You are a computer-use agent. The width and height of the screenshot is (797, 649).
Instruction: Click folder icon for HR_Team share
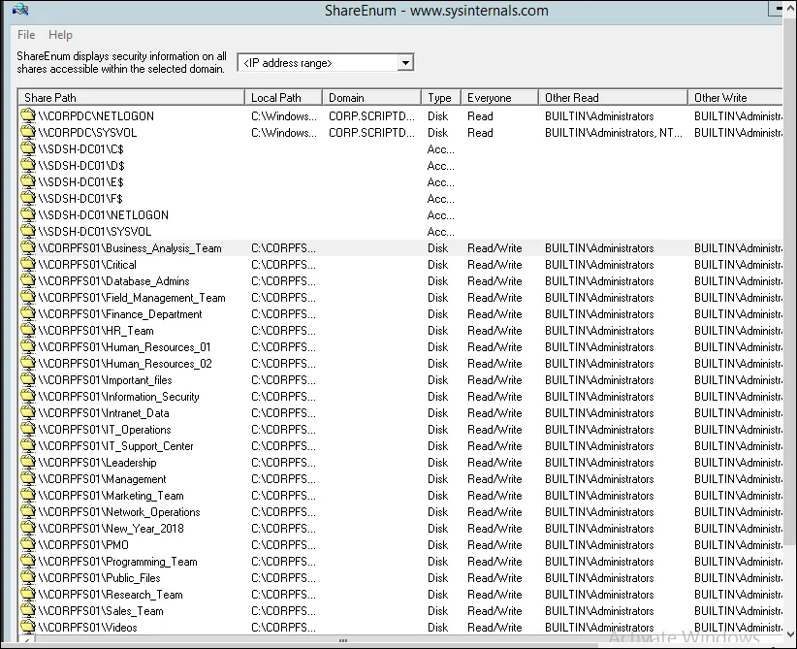[x=28, y=330]
